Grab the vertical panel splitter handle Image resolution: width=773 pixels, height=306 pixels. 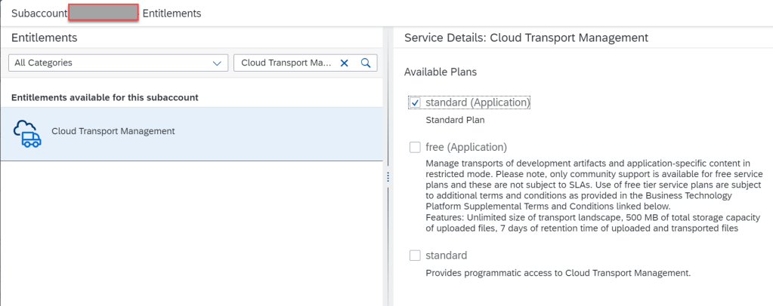(387, 176)
